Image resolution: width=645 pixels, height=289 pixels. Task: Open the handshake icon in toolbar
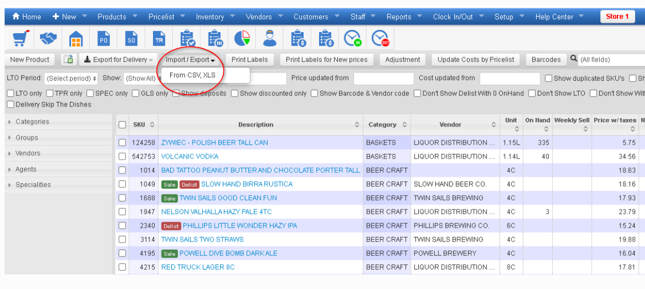[x=48, y=39]
